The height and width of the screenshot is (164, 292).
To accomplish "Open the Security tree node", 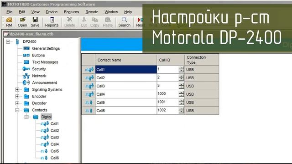I will tap(39, 69).
